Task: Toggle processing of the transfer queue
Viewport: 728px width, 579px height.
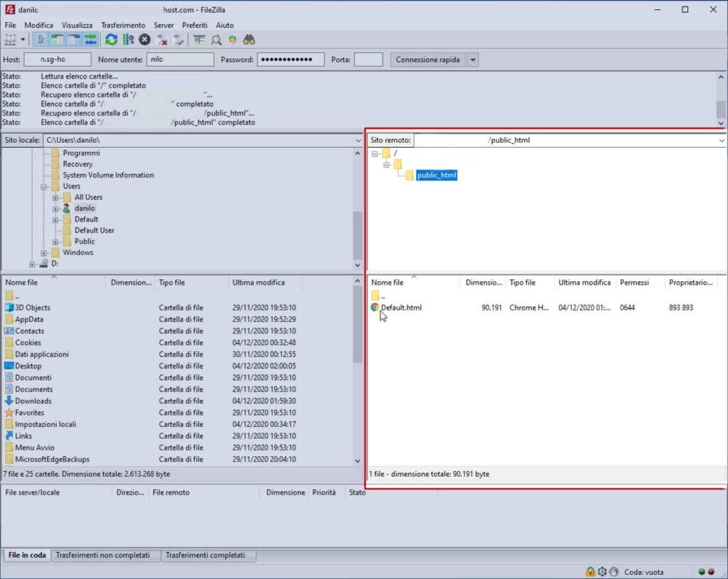Action: 128,40
